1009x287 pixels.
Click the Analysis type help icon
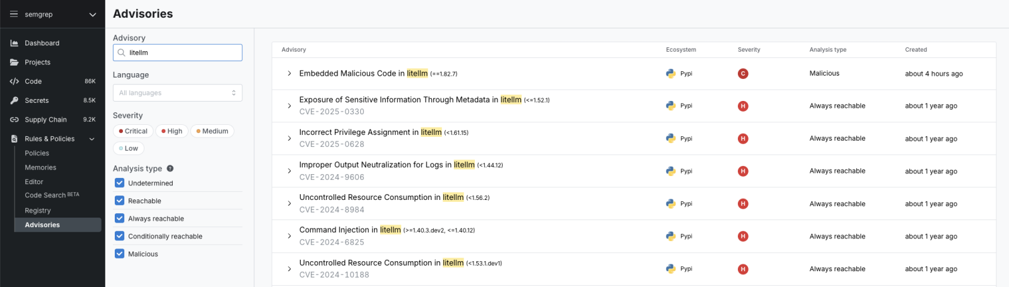click(x=170, y=168)
